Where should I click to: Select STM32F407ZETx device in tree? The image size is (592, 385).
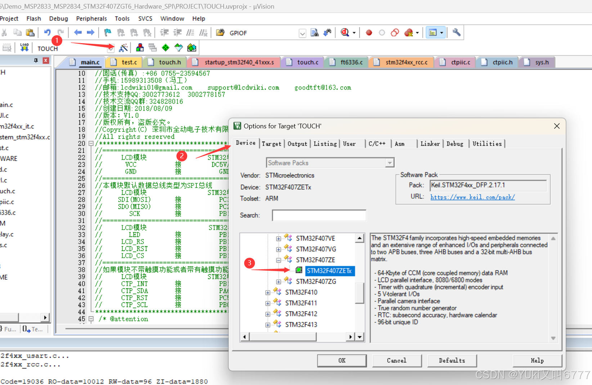click(329, 271)
